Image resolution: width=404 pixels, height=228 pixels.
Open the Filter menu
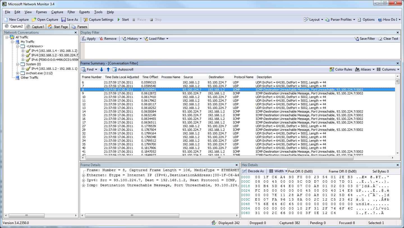71,12
